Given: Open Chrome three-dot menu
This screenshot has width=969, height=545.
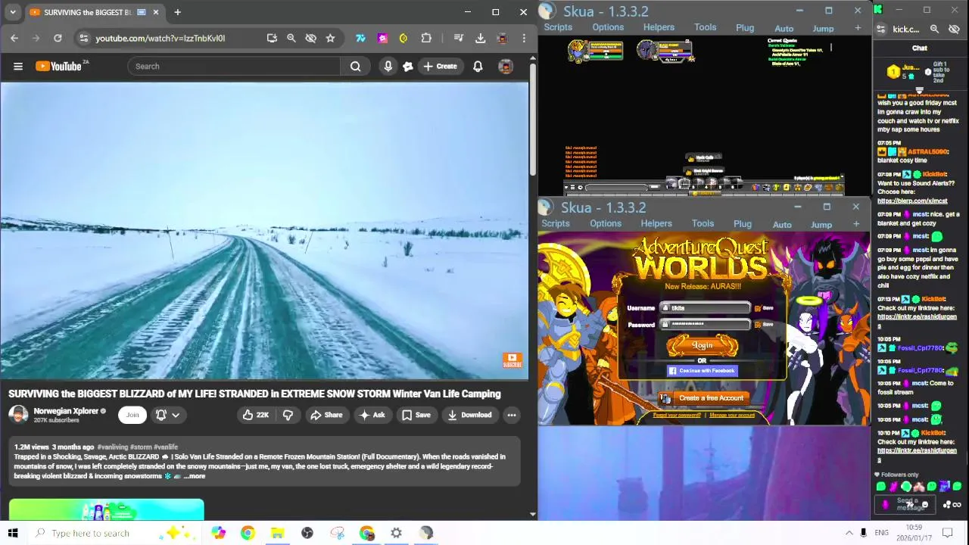Looking at the screenshot, I should point(524,38).
